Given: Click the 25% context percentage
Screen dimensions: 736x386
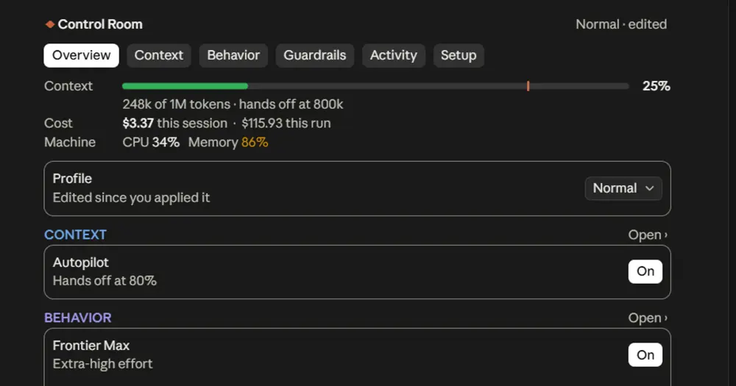Looking at the screenshot, I should coord(657,86).
